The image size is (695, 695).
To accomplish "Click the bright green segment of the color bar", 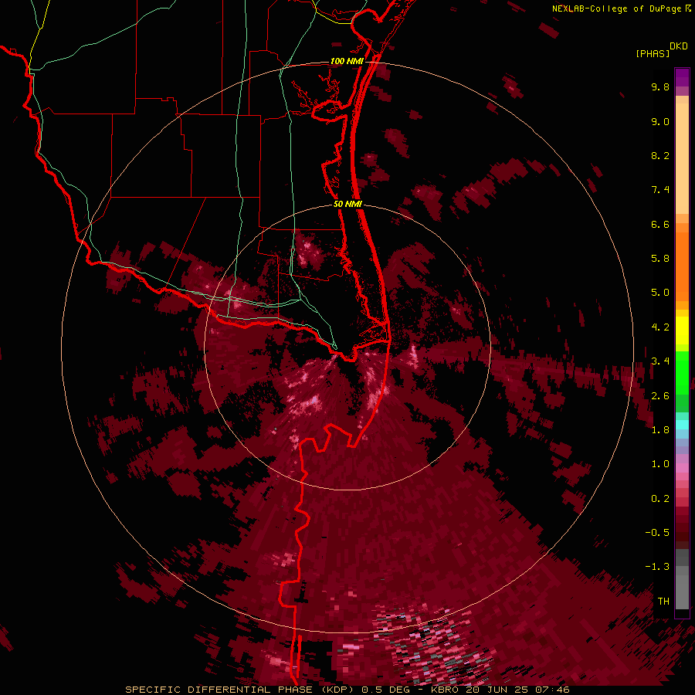I will point(682,373).
